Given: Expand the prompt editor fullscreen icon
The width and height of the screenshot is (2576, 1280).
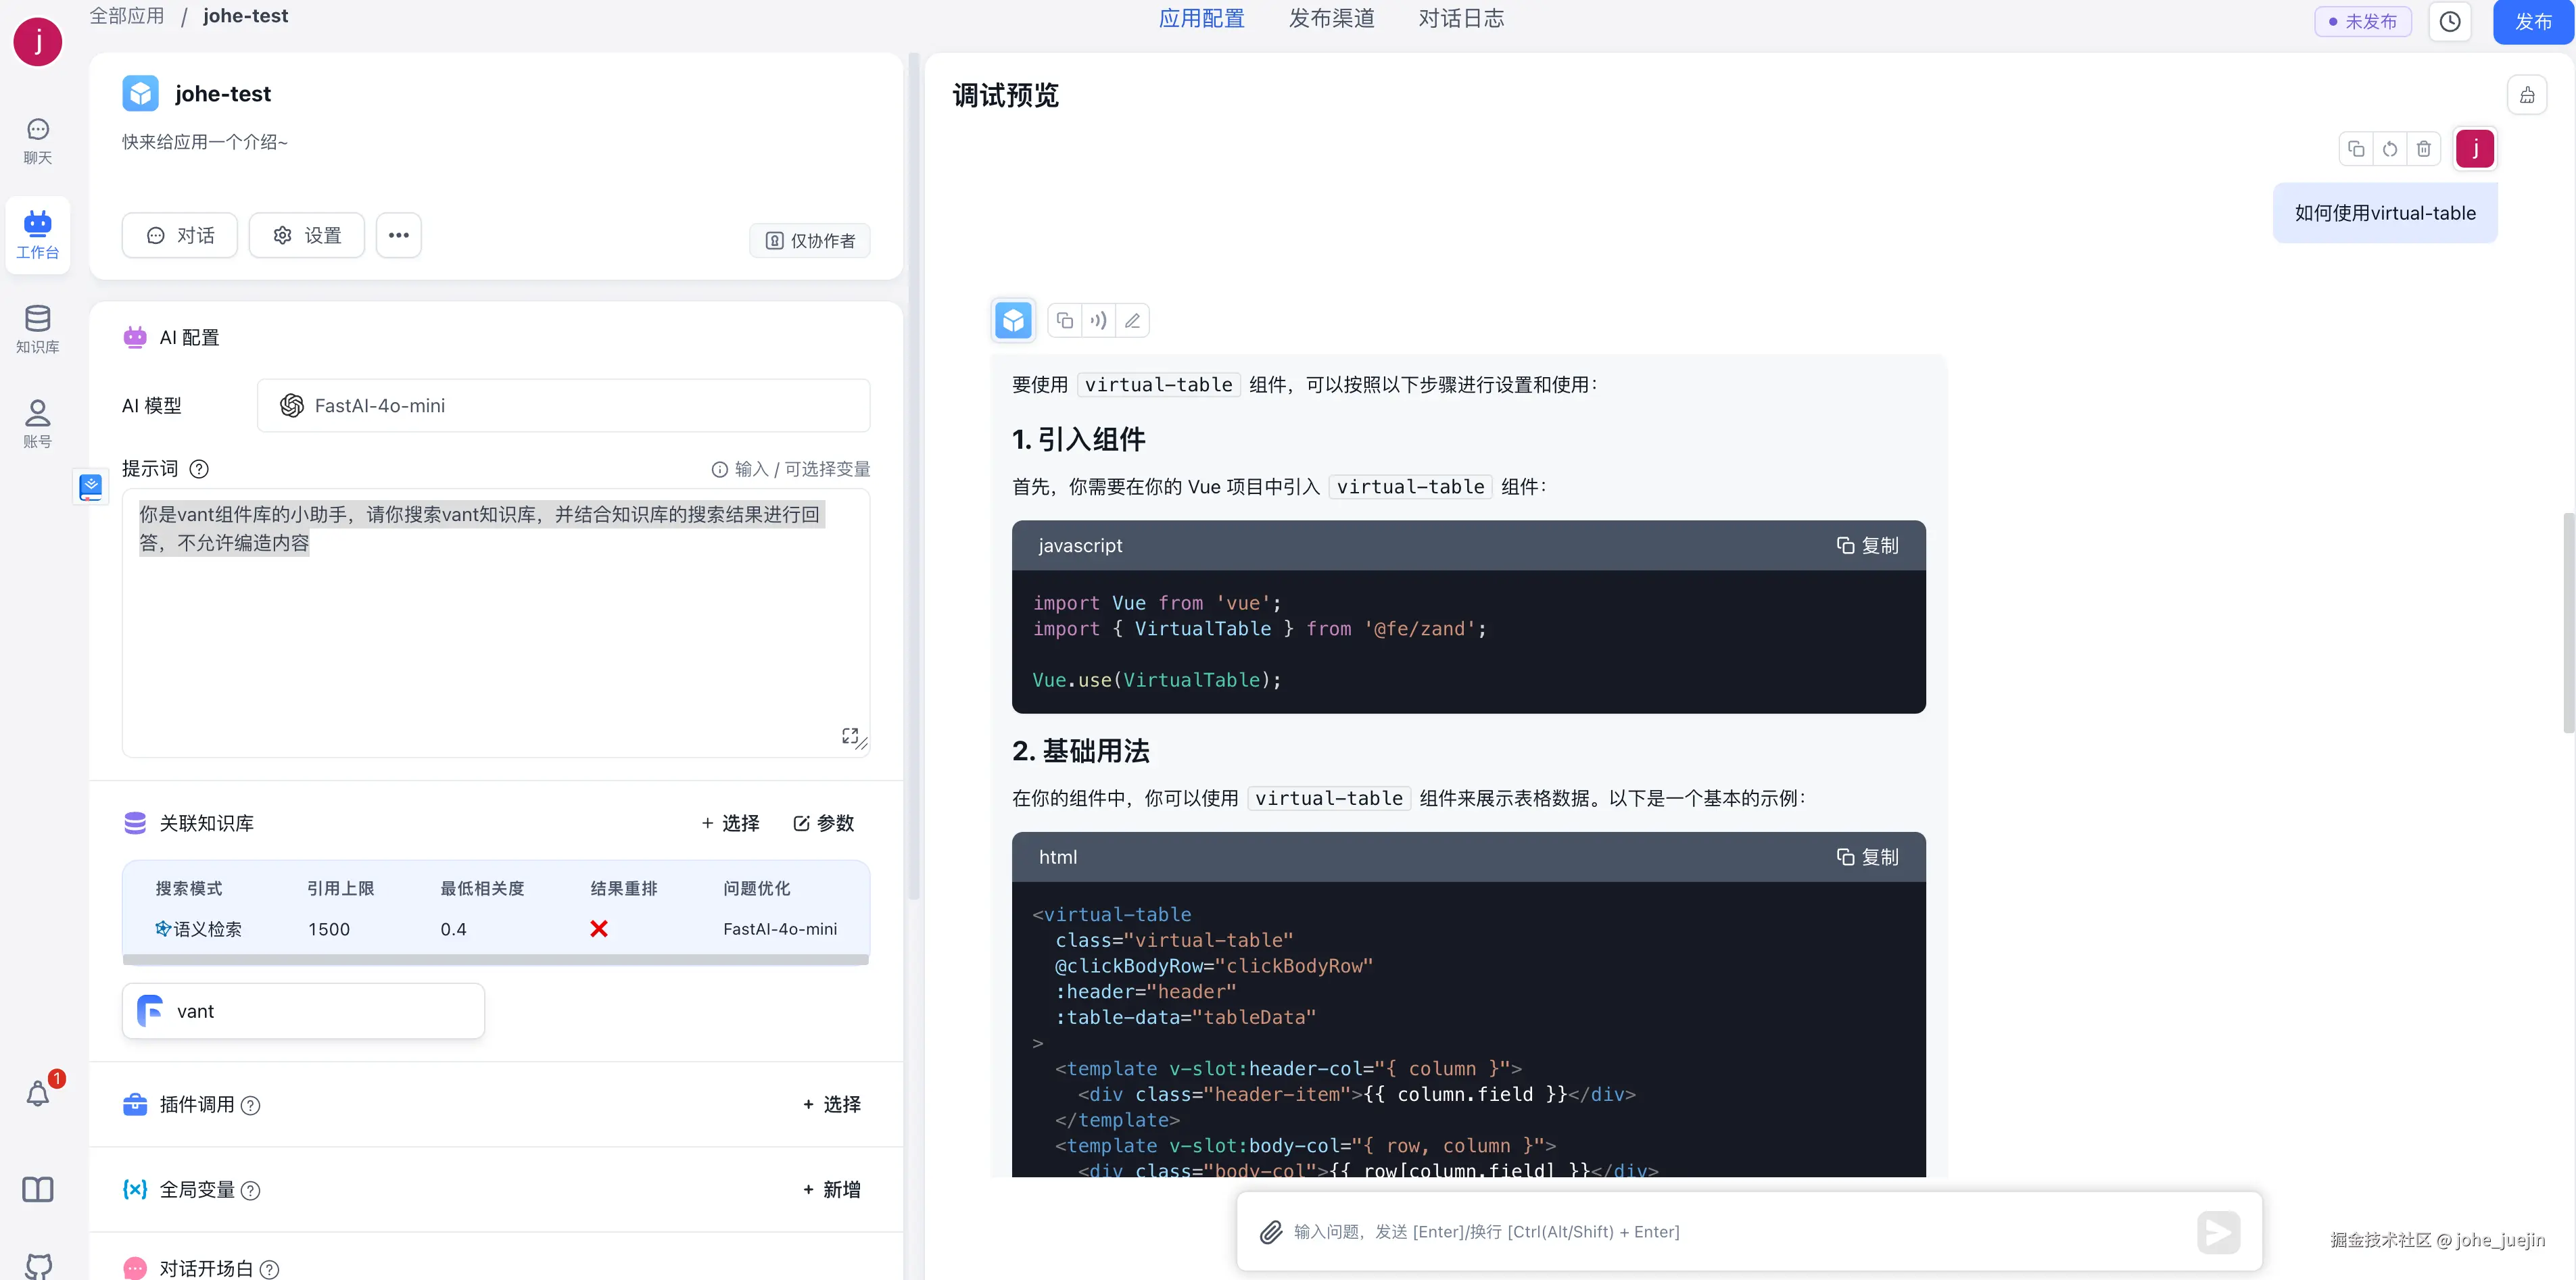Looking at the screenshot, I should point(849,735).
